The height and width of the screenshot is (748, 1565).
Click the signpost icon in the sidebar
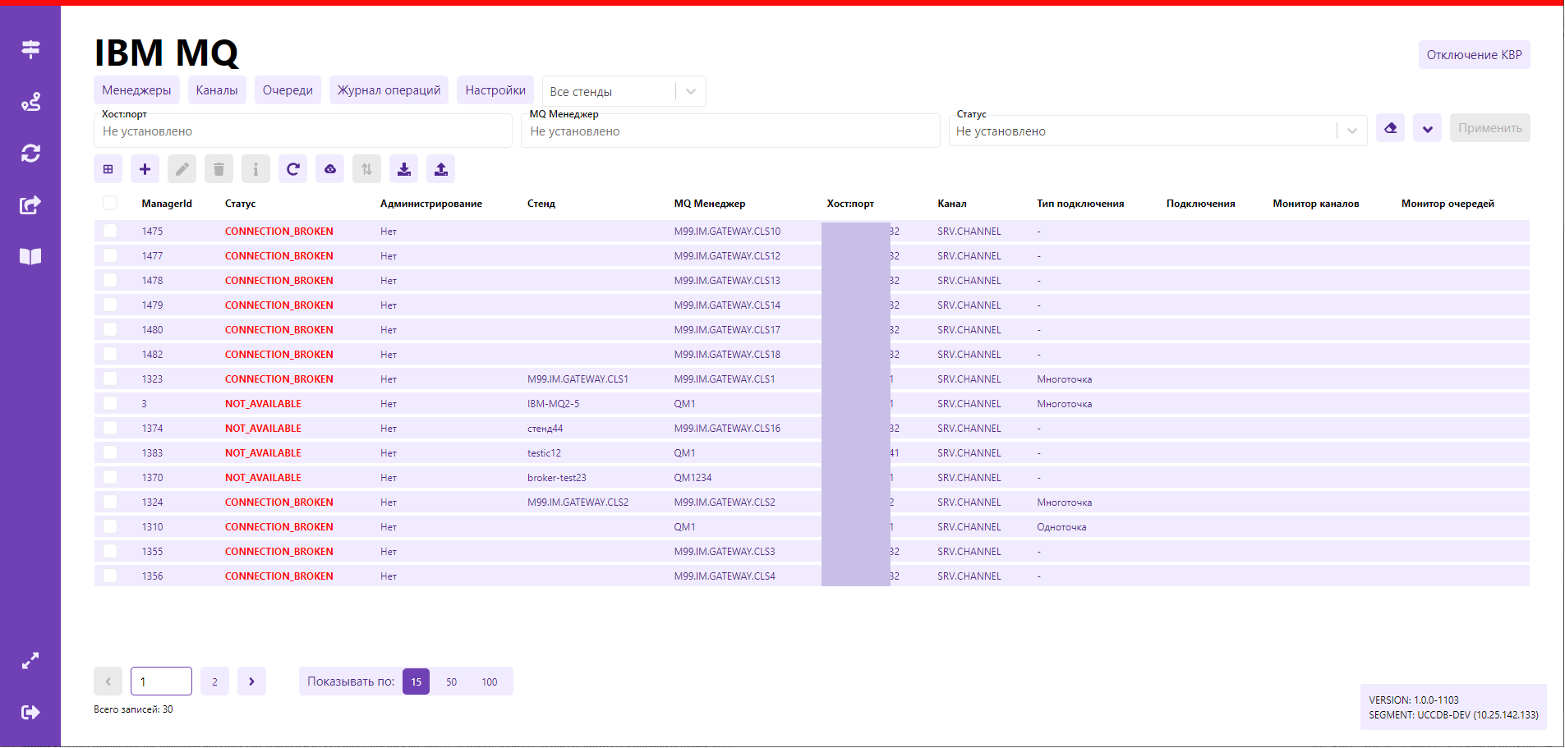tap(30, 50)
